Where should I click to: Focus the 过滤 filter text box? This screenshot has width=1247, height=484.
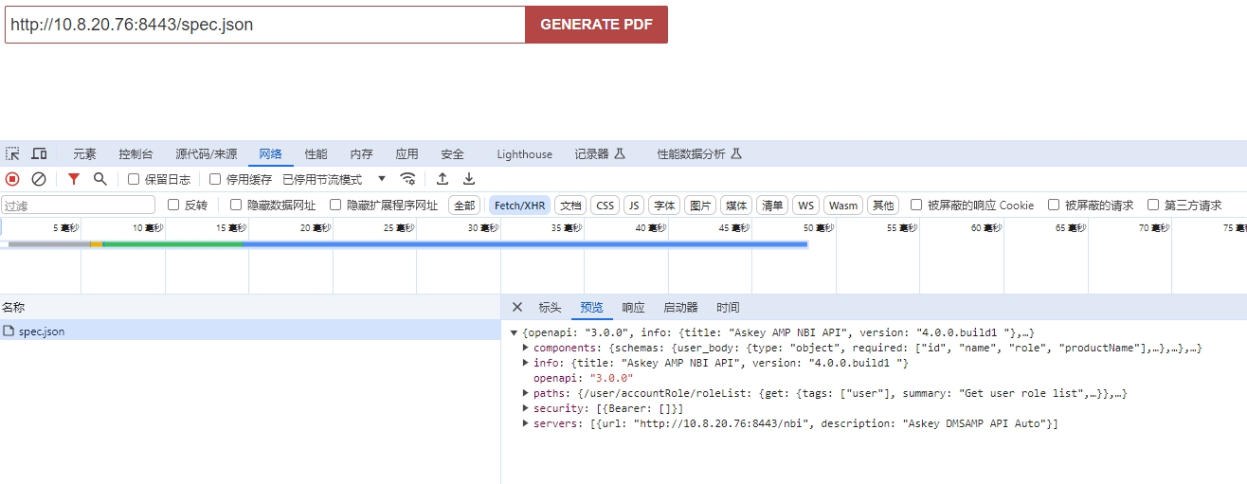click(78, 205)
